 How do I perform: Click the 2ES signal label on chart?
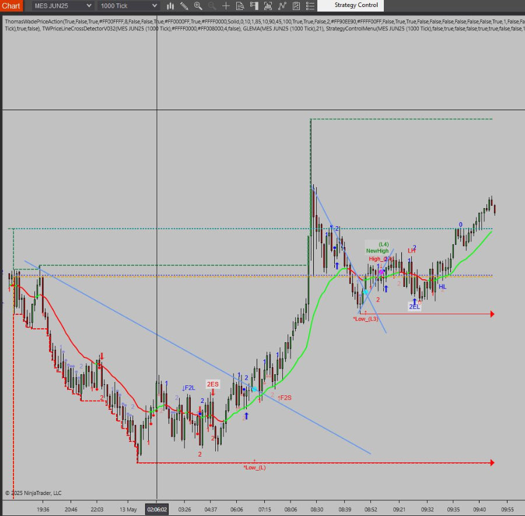click(x=212, y=384)
